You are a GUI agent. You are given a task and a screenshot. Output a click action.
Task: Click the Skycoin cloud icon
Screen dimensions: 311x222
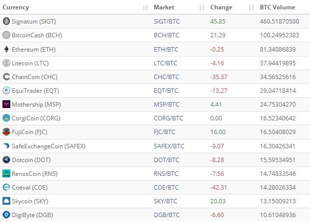[6, 201]
